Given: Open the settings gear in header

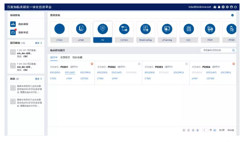Looking at the screenshot, I should pos(227,7).
